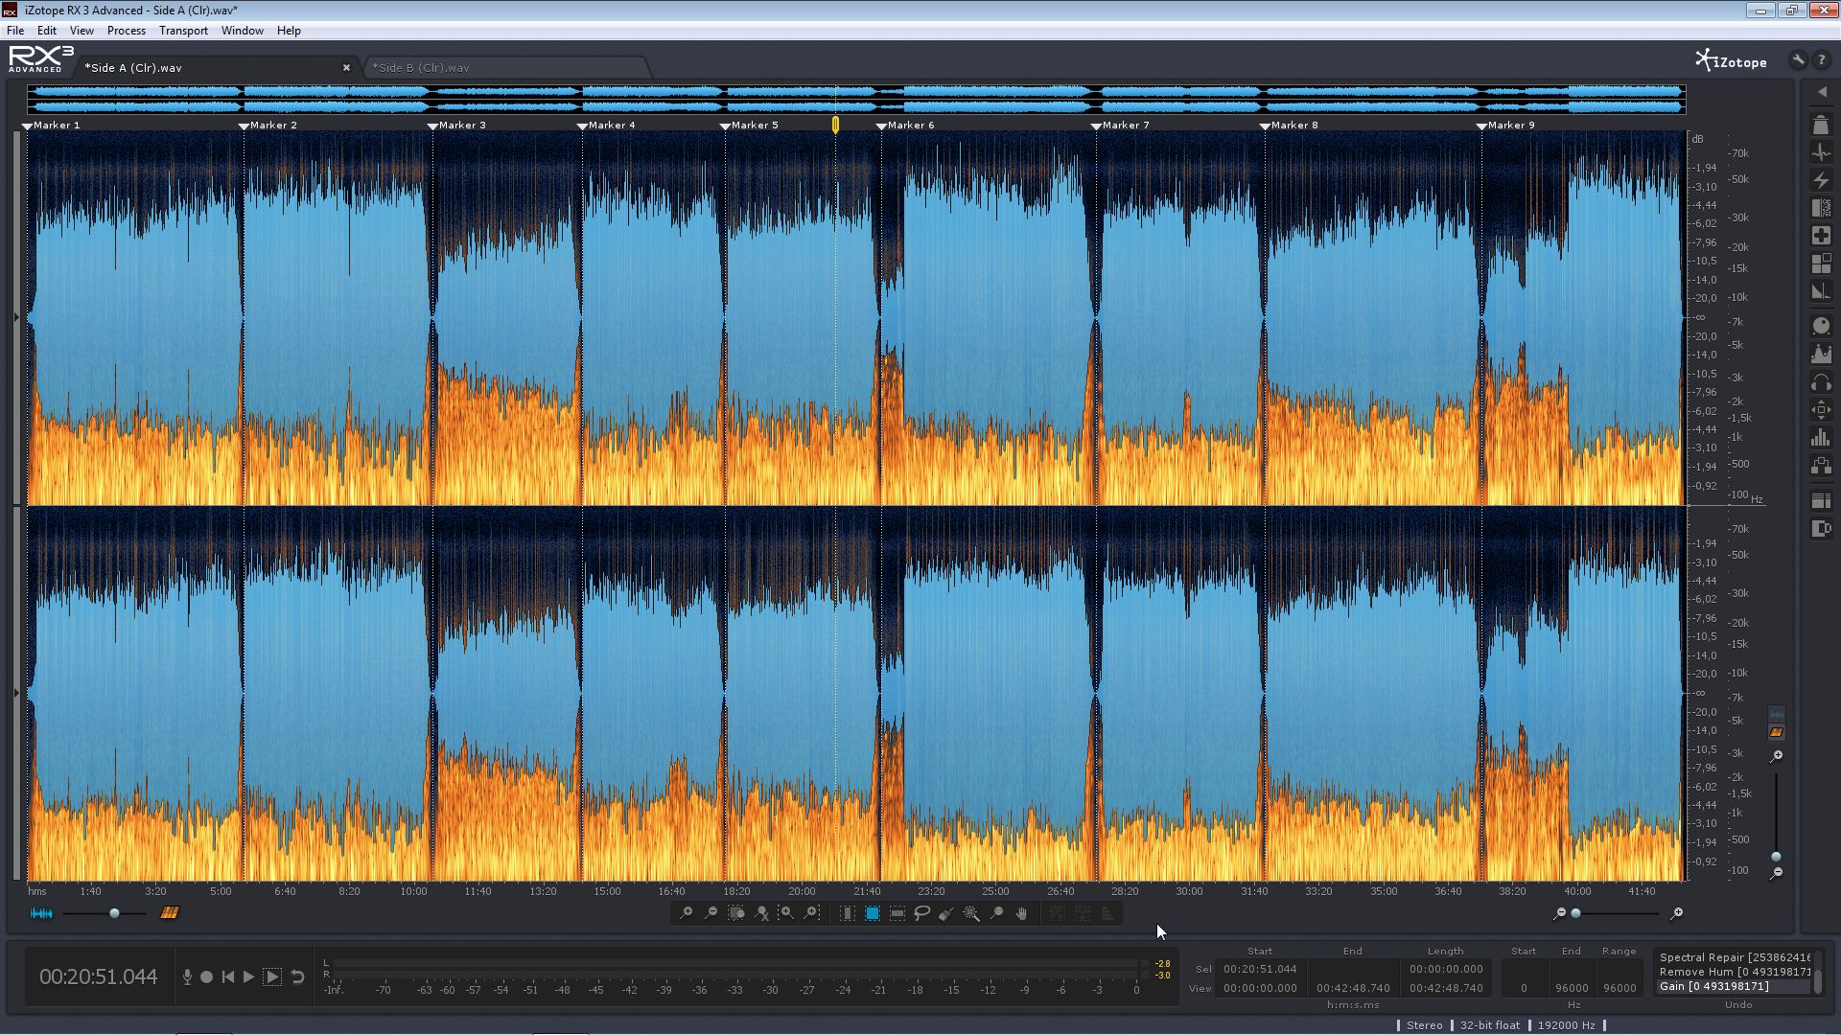The image size is (1841, 1035).
Task: Open preferences with the wrench icon
Action: click(x=1798, y=59)
